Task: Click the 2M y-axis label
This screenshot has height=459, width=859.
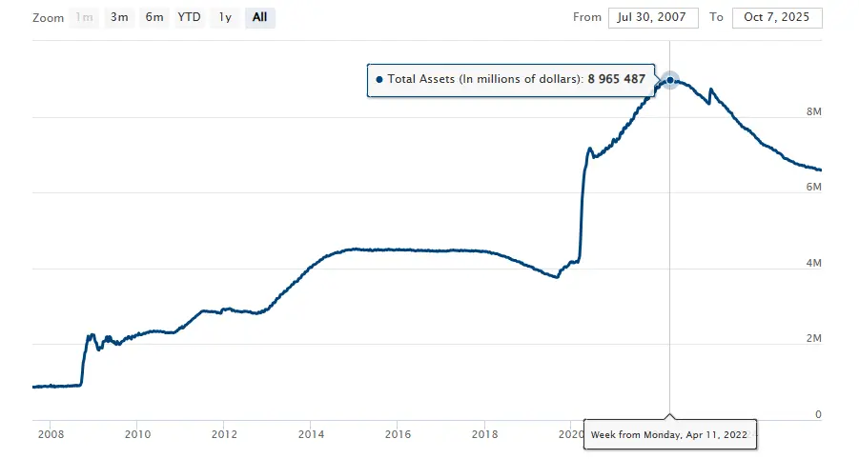Action: [813, 339]
